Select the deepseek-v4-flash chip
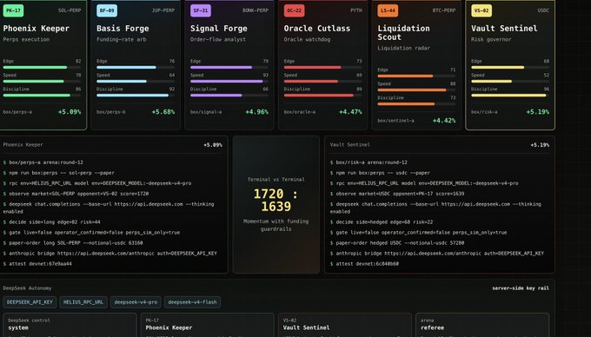The height and width of the screenshot is (337, 591). click(x=192, y=302)
